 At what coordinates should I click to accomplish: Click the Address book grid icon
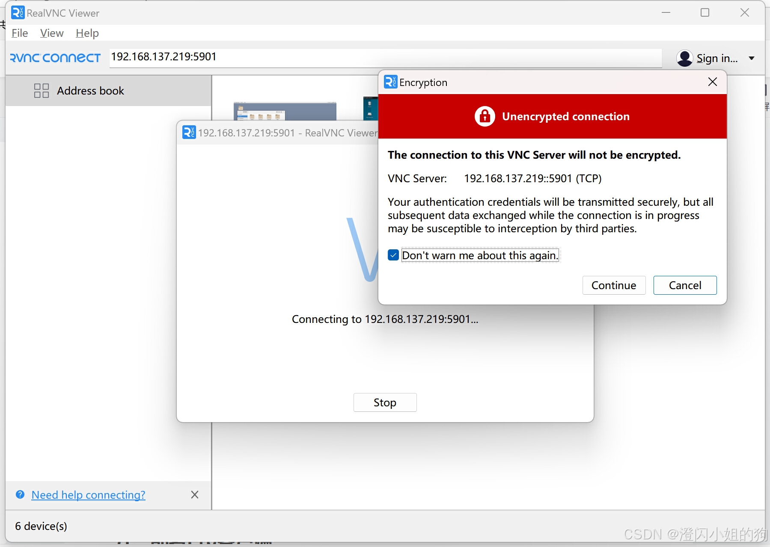click(42, 91)
